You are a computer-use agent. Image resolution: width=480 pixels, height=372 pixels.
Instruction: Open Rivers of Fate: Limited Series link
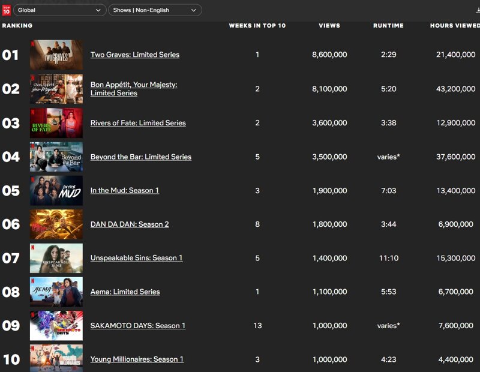pyautogui.click(x=138, y=123)
